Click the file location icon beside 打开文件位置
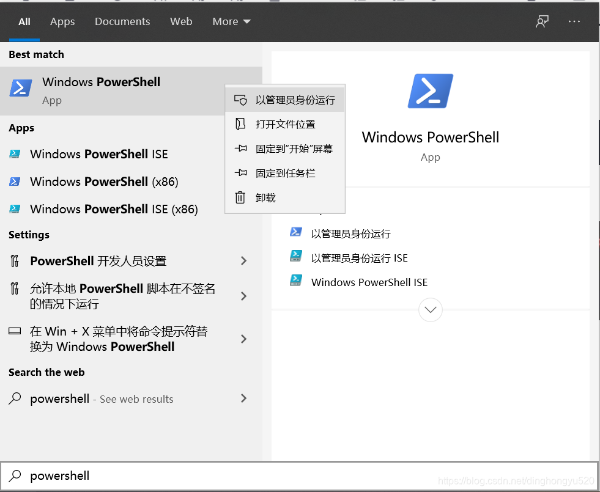The height and width of the screenshot is (492, 600). pos(240,124)
